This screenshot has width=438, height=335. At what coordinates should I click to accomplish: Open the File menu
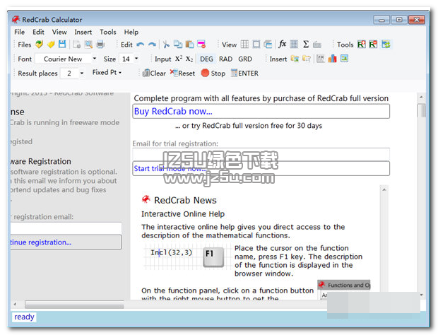tap(19, 32)
